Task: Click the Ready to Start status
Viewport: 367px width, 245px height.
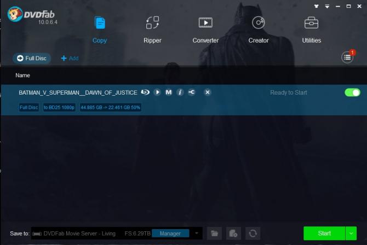Action: click(288, 92)
